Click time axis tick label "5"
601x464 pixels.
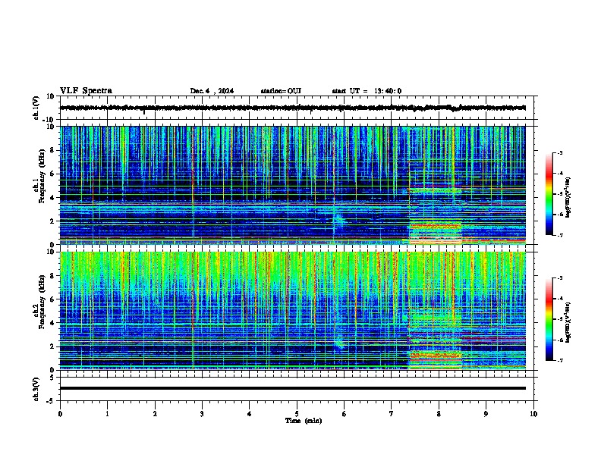pyautogui.click(x=297, y=414)
